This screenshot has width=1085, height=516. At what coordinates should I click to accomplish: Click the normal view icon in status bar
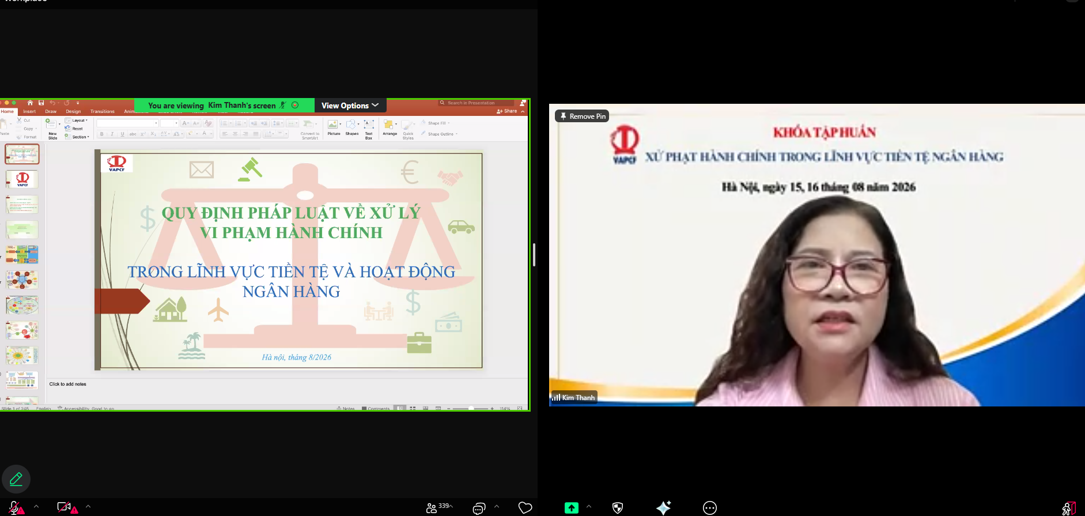click(x=400, y=408)
